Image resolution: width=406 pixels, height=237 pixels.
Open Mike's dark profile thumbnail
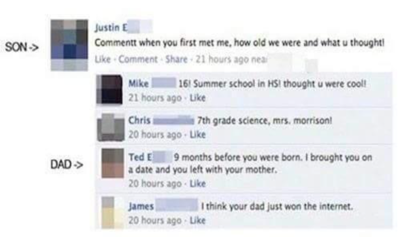pyautogui.click(x=109, y=90)
